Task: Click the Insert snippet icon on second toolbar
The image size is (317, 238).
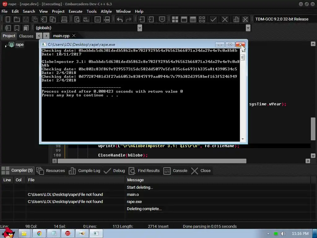Action: 8,28
